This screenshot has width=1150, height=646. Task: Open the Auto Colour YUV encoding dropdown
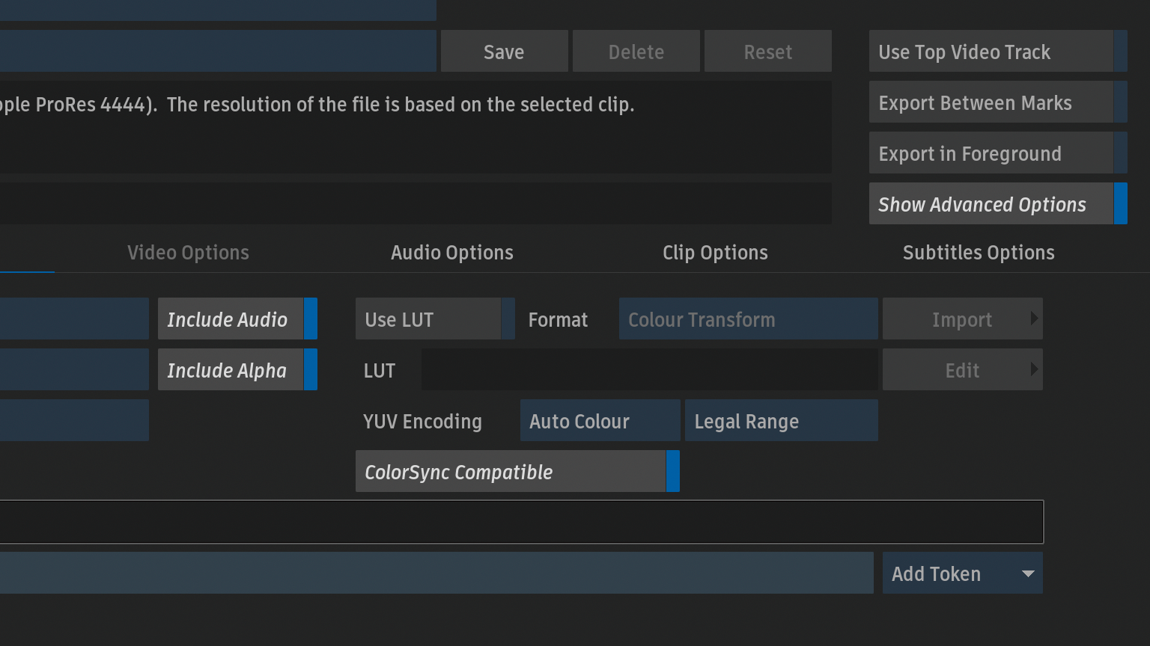600,421
